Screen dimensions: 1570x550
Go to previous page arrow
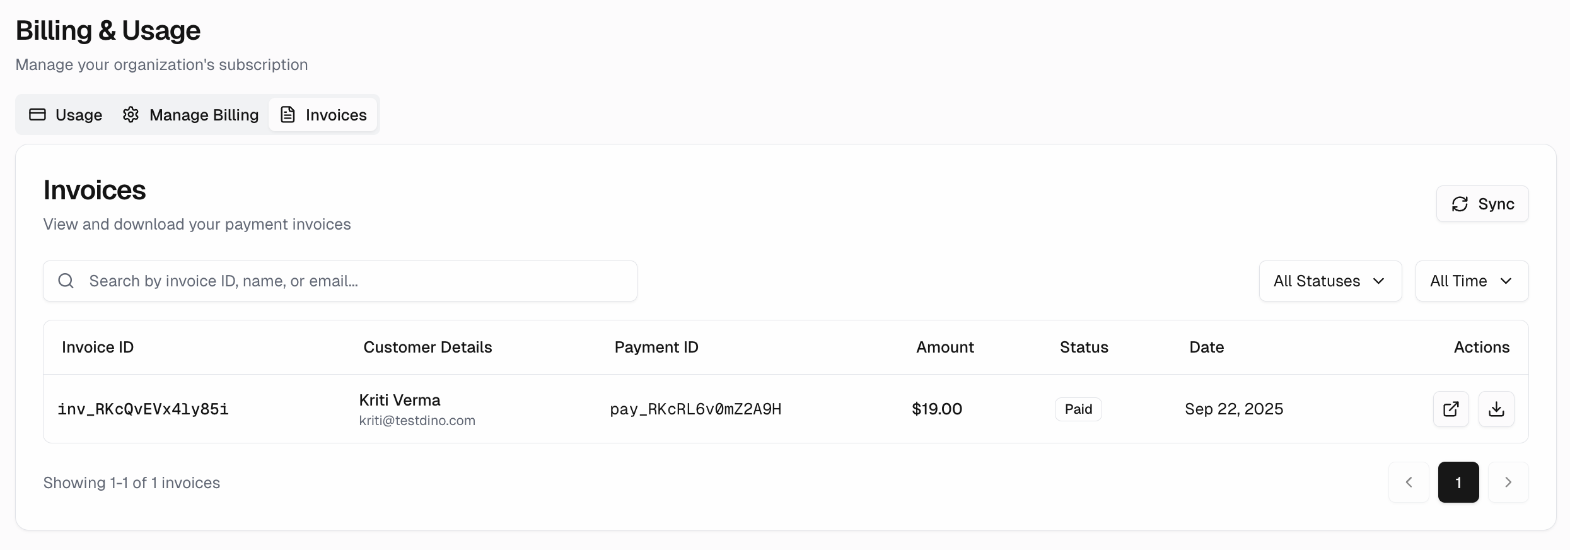(x=1409, y=483)
